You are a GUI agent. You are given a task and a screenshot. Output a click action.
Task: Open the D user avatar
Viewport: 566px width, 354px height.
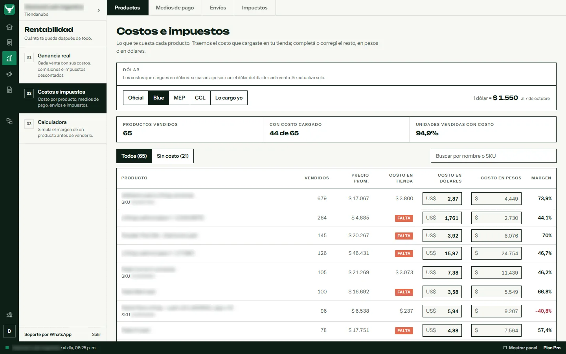pyautogui.click(x=9, y=331)
